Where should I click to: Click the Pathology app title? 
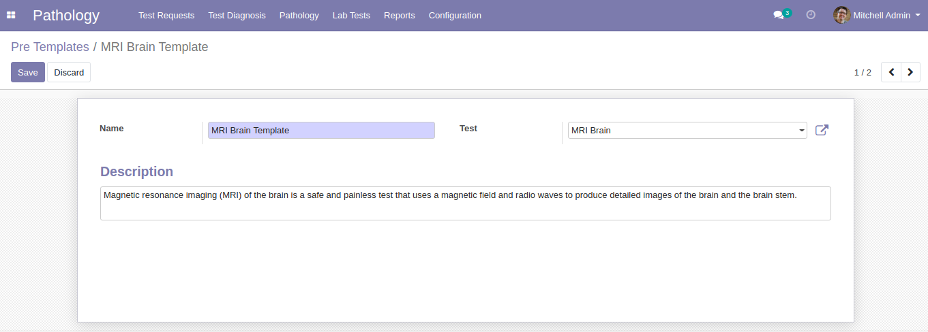coord(66,15)
